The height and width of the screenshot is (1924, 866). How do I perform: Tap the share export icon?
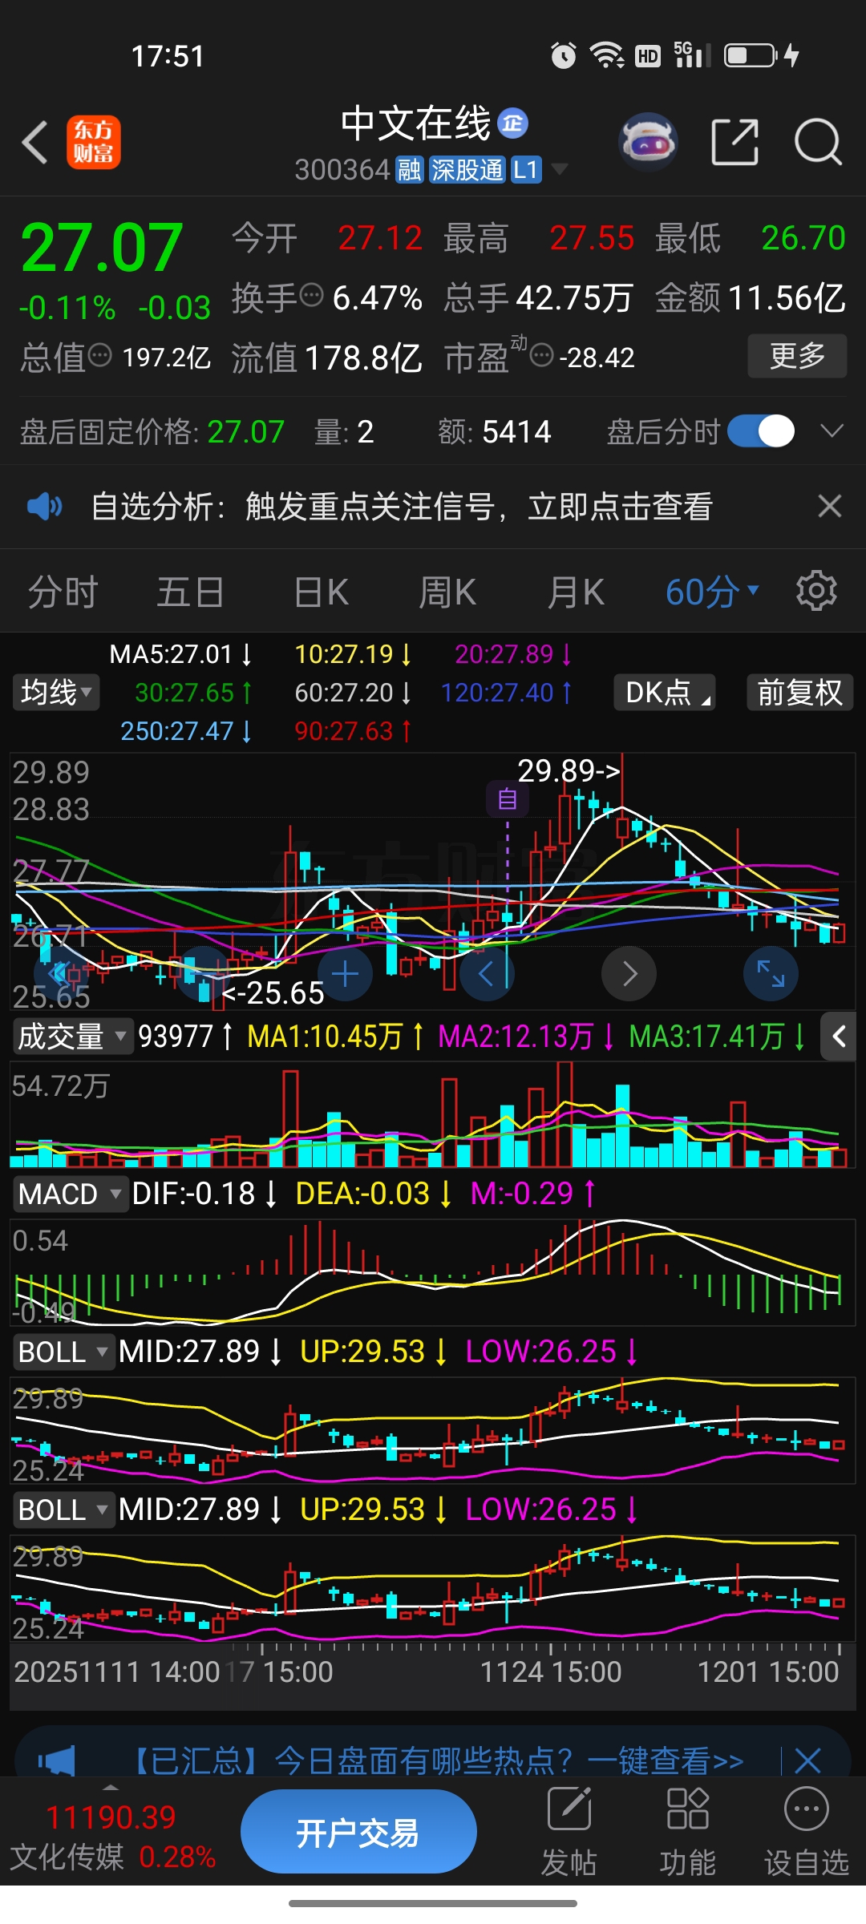pyautogui.click(x=734, y=142)
